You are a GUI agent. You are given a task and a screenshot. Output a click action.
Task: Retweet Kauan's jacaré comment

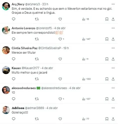click(x=37, y=79)
